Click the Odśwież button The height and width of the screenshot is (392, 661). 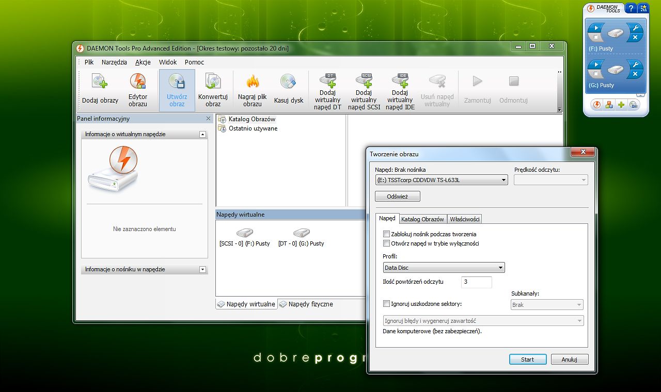coord(397,197)
